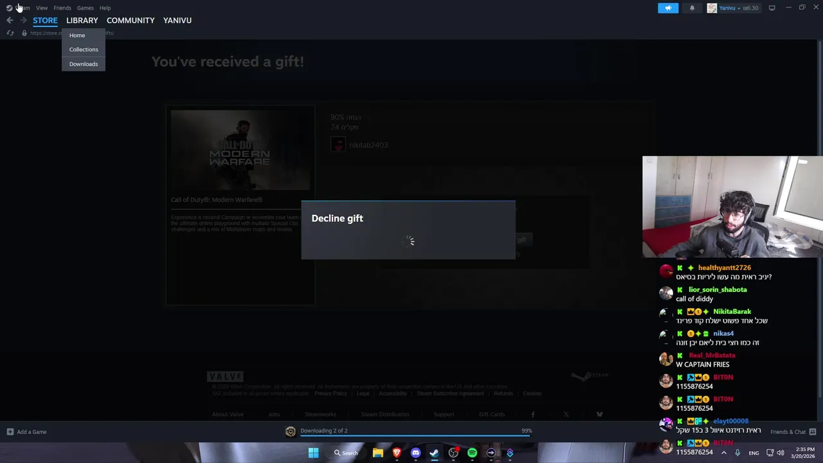The height and width of the screenshot is (463, 823).
Task: Click the Yanivu profile avatar
Action: pos(712,8)
